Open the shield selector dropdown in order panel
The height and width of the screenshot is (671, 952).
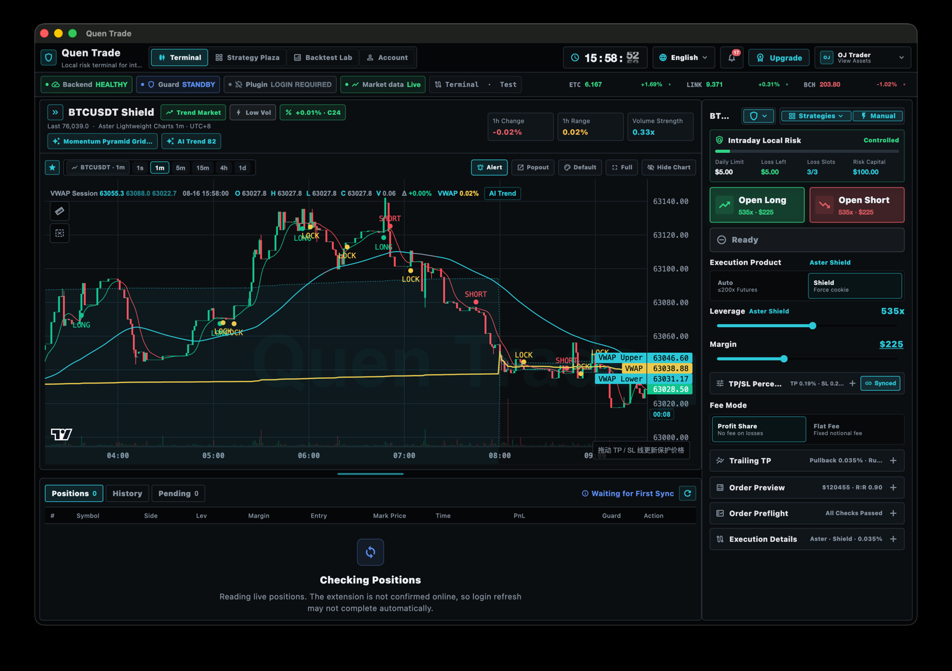pyautogui.click(x=759, y=116)
